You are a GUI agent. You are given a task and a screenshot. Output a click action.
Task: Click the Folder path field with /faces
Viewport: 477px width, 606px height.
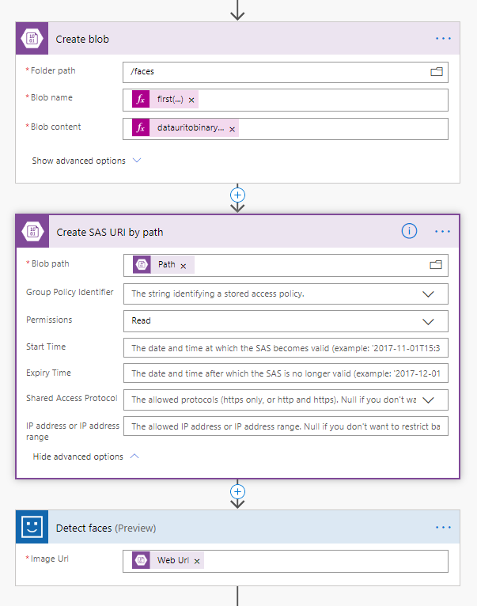point(286,72)
